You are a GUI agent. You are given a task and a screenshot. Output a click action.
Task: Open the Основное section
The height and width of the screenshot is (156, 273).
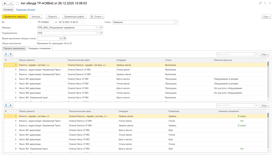point(8,10)
